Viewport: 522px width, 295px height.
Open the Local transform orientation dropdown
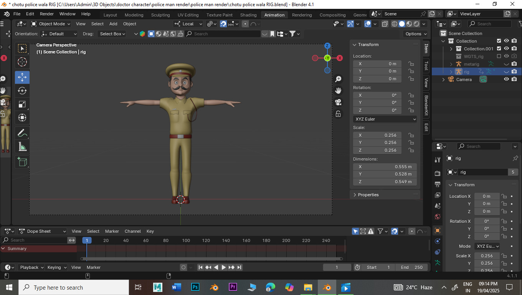pos(188,24)
